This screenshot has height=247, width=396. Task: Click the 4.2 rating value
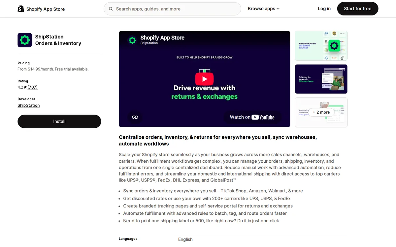(x=20, y=87)
